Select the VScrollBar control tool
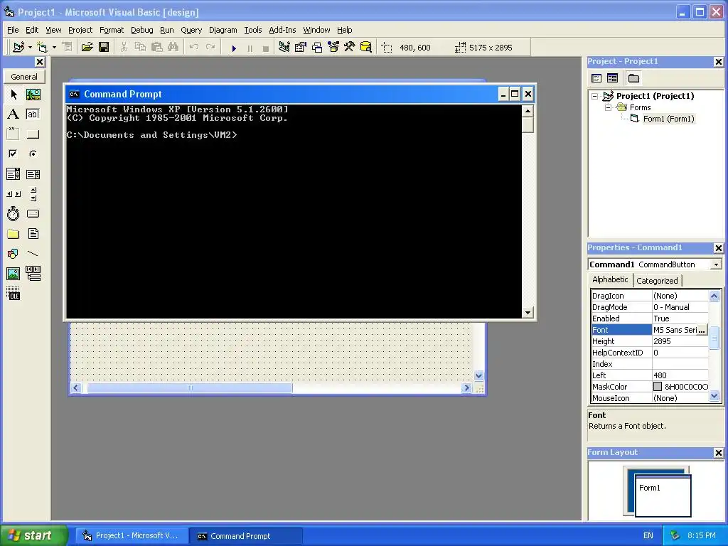The image size is (728, 546). [33, 194]
